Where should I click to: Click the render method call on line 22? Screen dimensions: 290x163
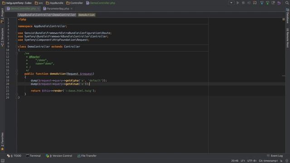[58, 91]
